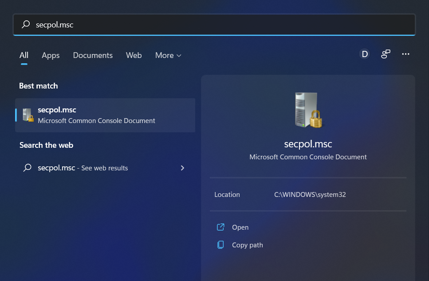The height and width of the screenshot is (281, 429).
Task: Switch to the Documents tab
Action: [x=93, y=55]
